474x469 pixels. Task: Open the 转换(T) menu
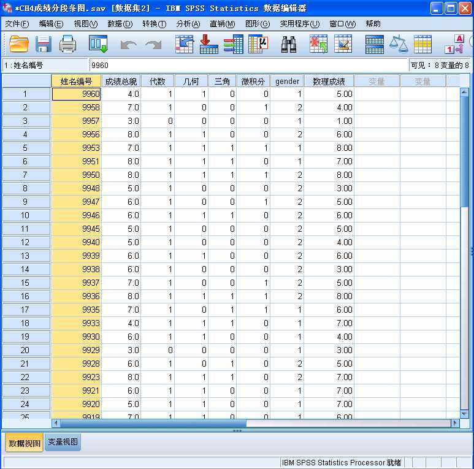(x=154, y=24)
